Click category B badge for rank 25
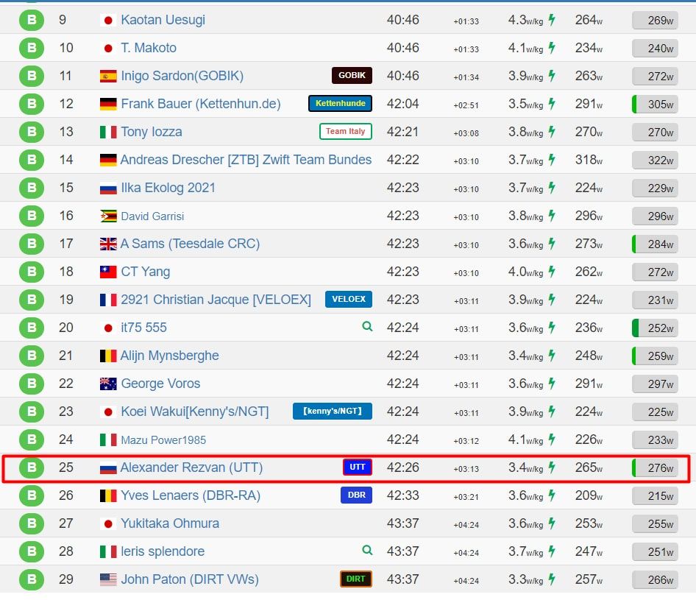The width and height of the screenshot is (696, 600). pos(32,467)
